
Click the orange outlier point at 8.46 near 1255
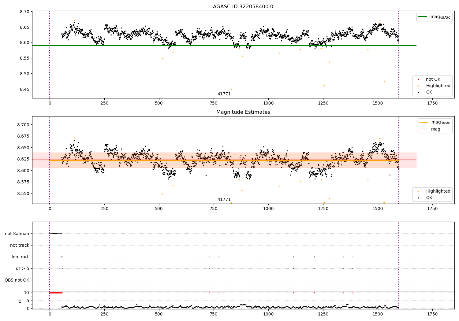tap(324, 85)
